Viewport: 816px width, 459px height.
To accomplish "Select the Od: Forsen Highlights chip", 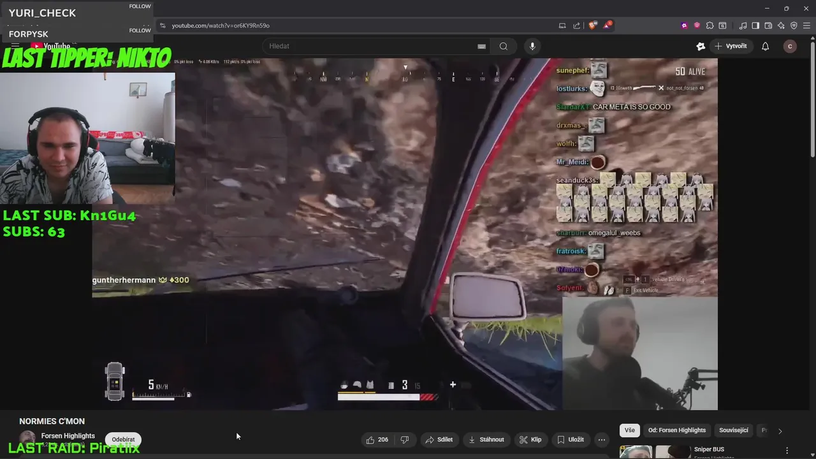I will 677,430.
